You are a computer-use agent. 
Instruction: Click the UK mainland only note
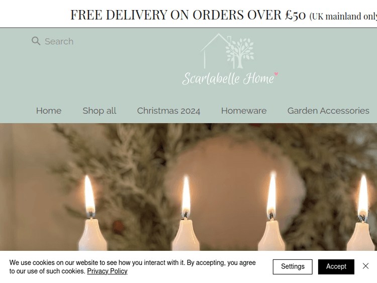(x=343, y=17)
